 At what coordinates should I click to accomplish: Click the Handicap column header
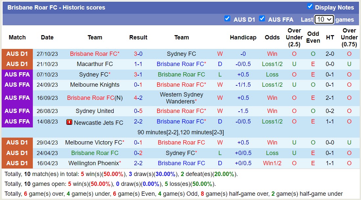tap(243, 37)
